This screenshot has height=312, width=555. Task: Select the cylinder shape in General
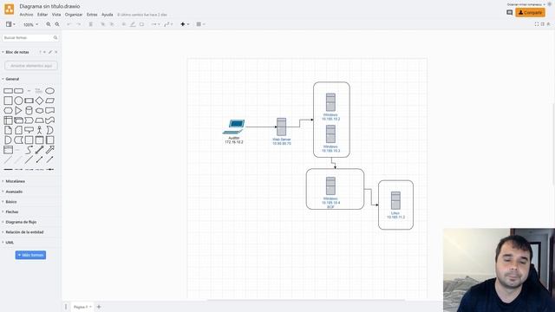[29, 111]
